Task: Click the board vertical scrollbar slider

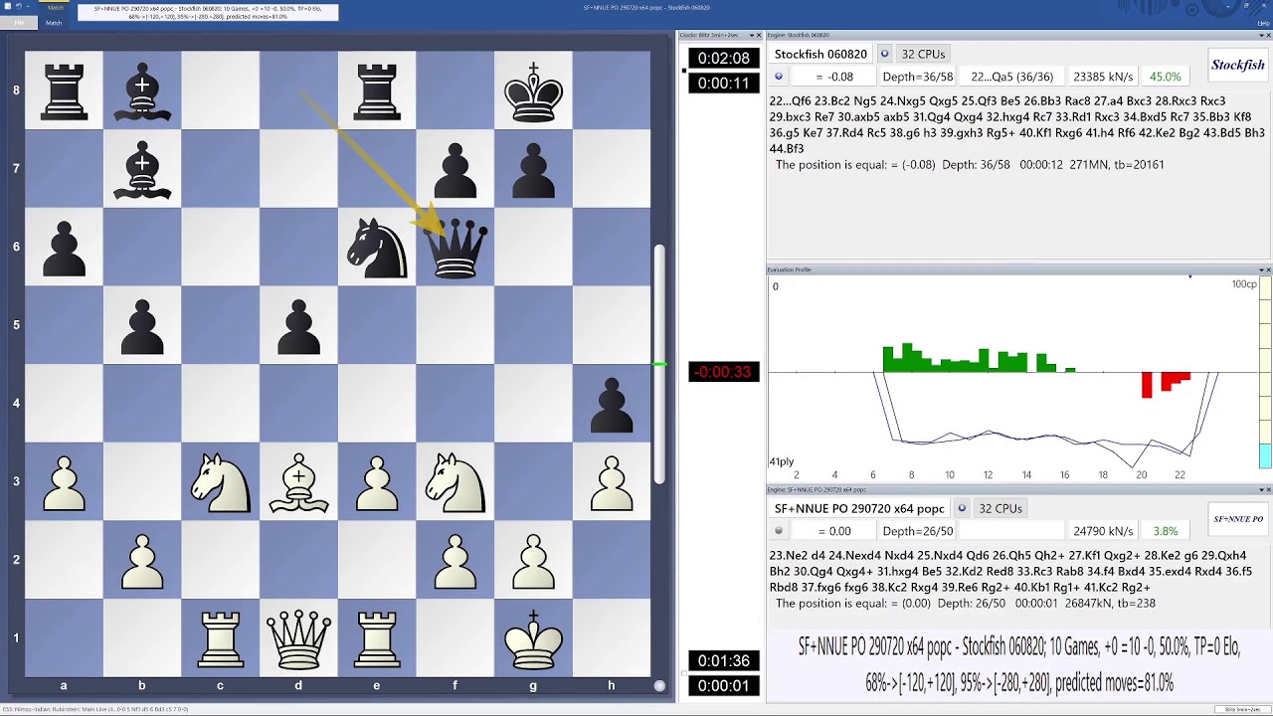Action: click(659, 366)
